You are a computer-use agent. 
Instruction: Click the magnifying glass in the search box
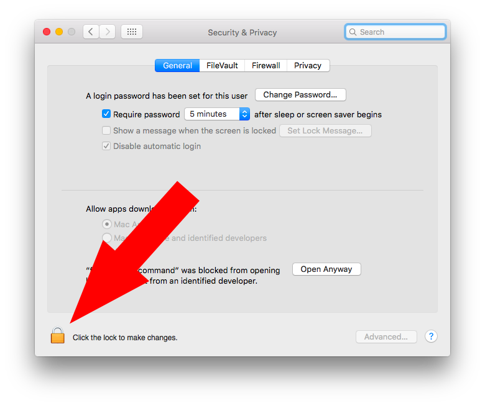click(353, 32)
